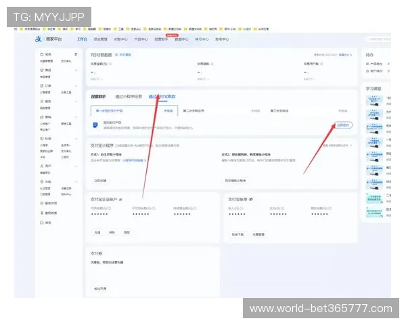The height and width of the screenshot is (325, 406).
Task: Open 产品待办 in the 待办 panel
Action: (x=376, y=64)
